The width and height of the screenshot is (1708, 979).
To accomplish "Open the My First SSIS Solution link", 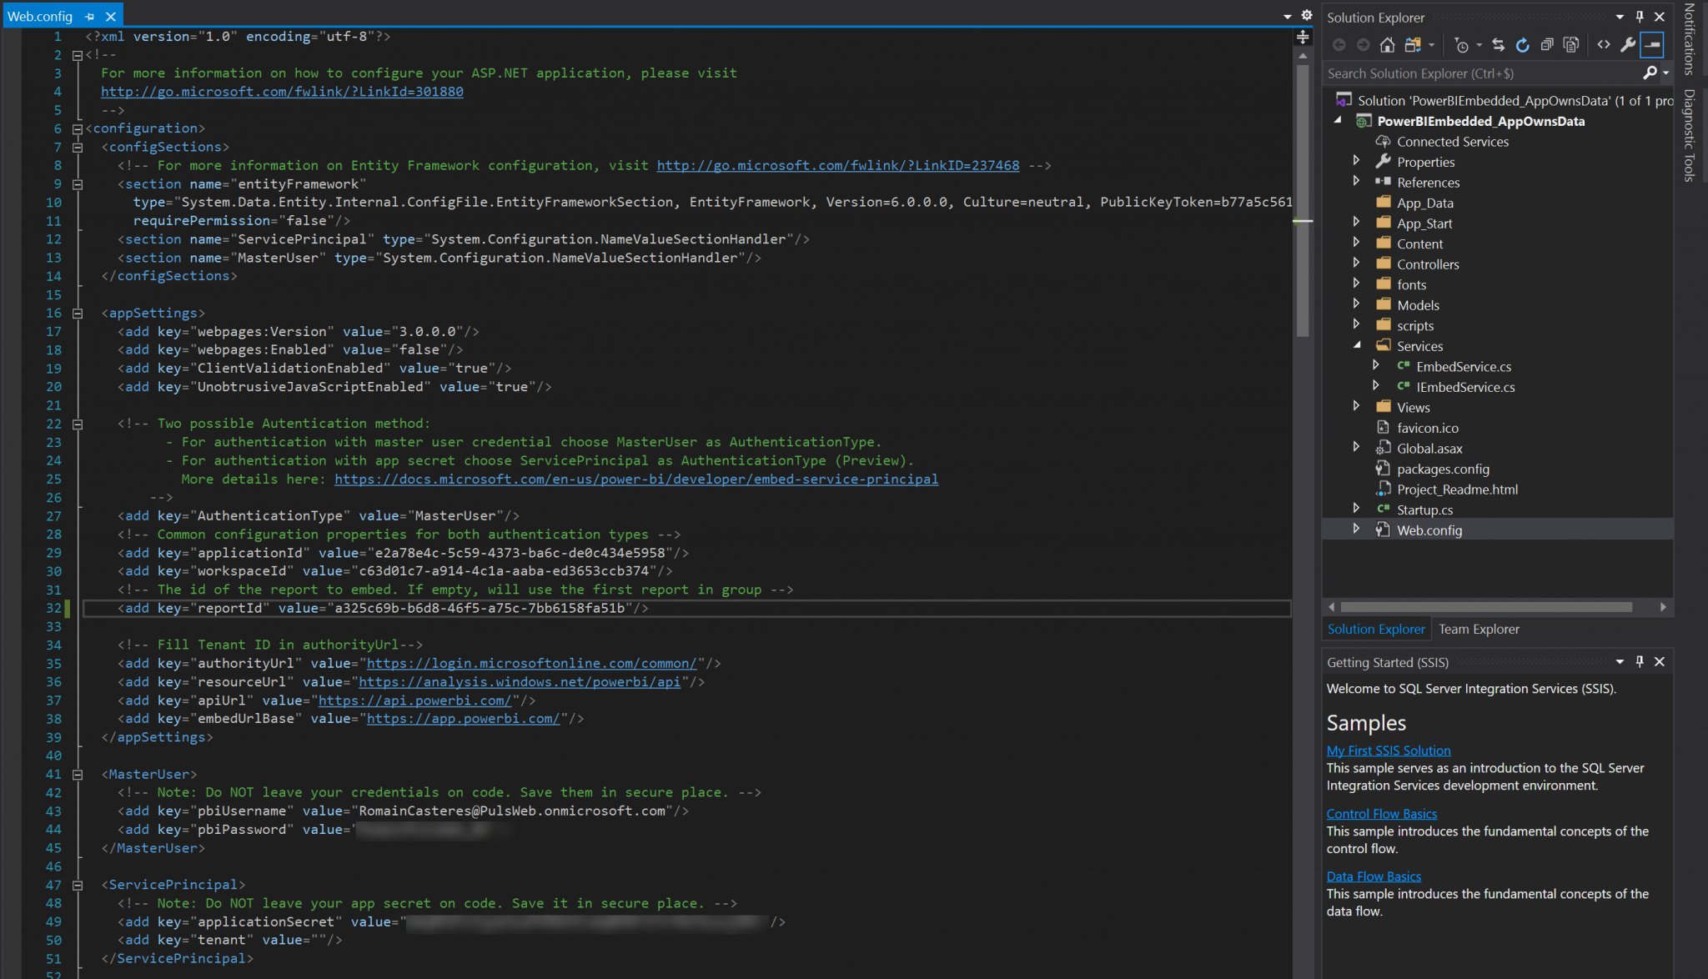I will click(x=1388, y=751).
